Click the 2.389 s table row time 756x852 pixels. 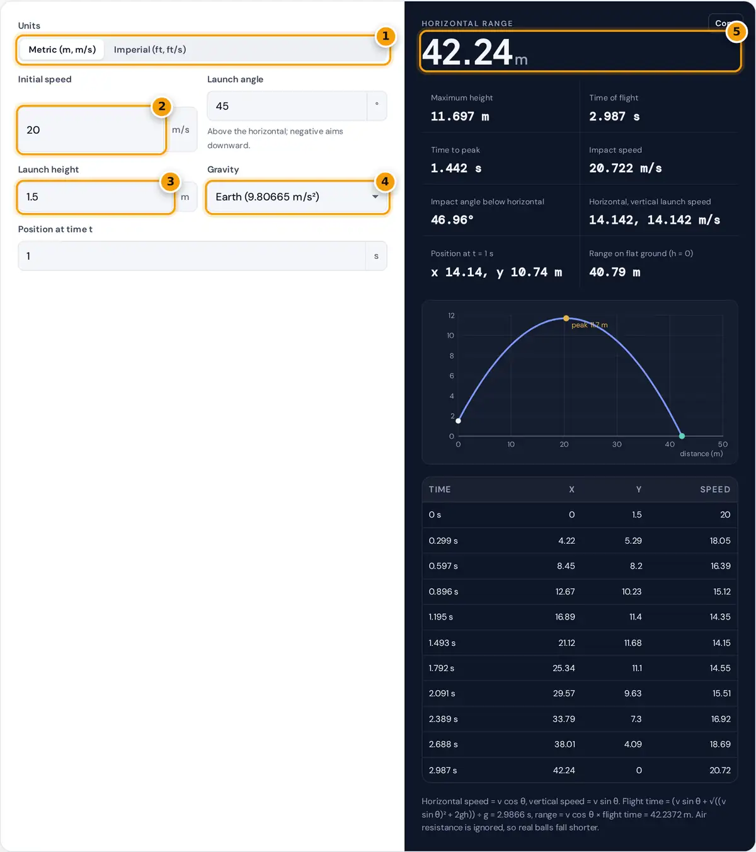pos(444,719)
